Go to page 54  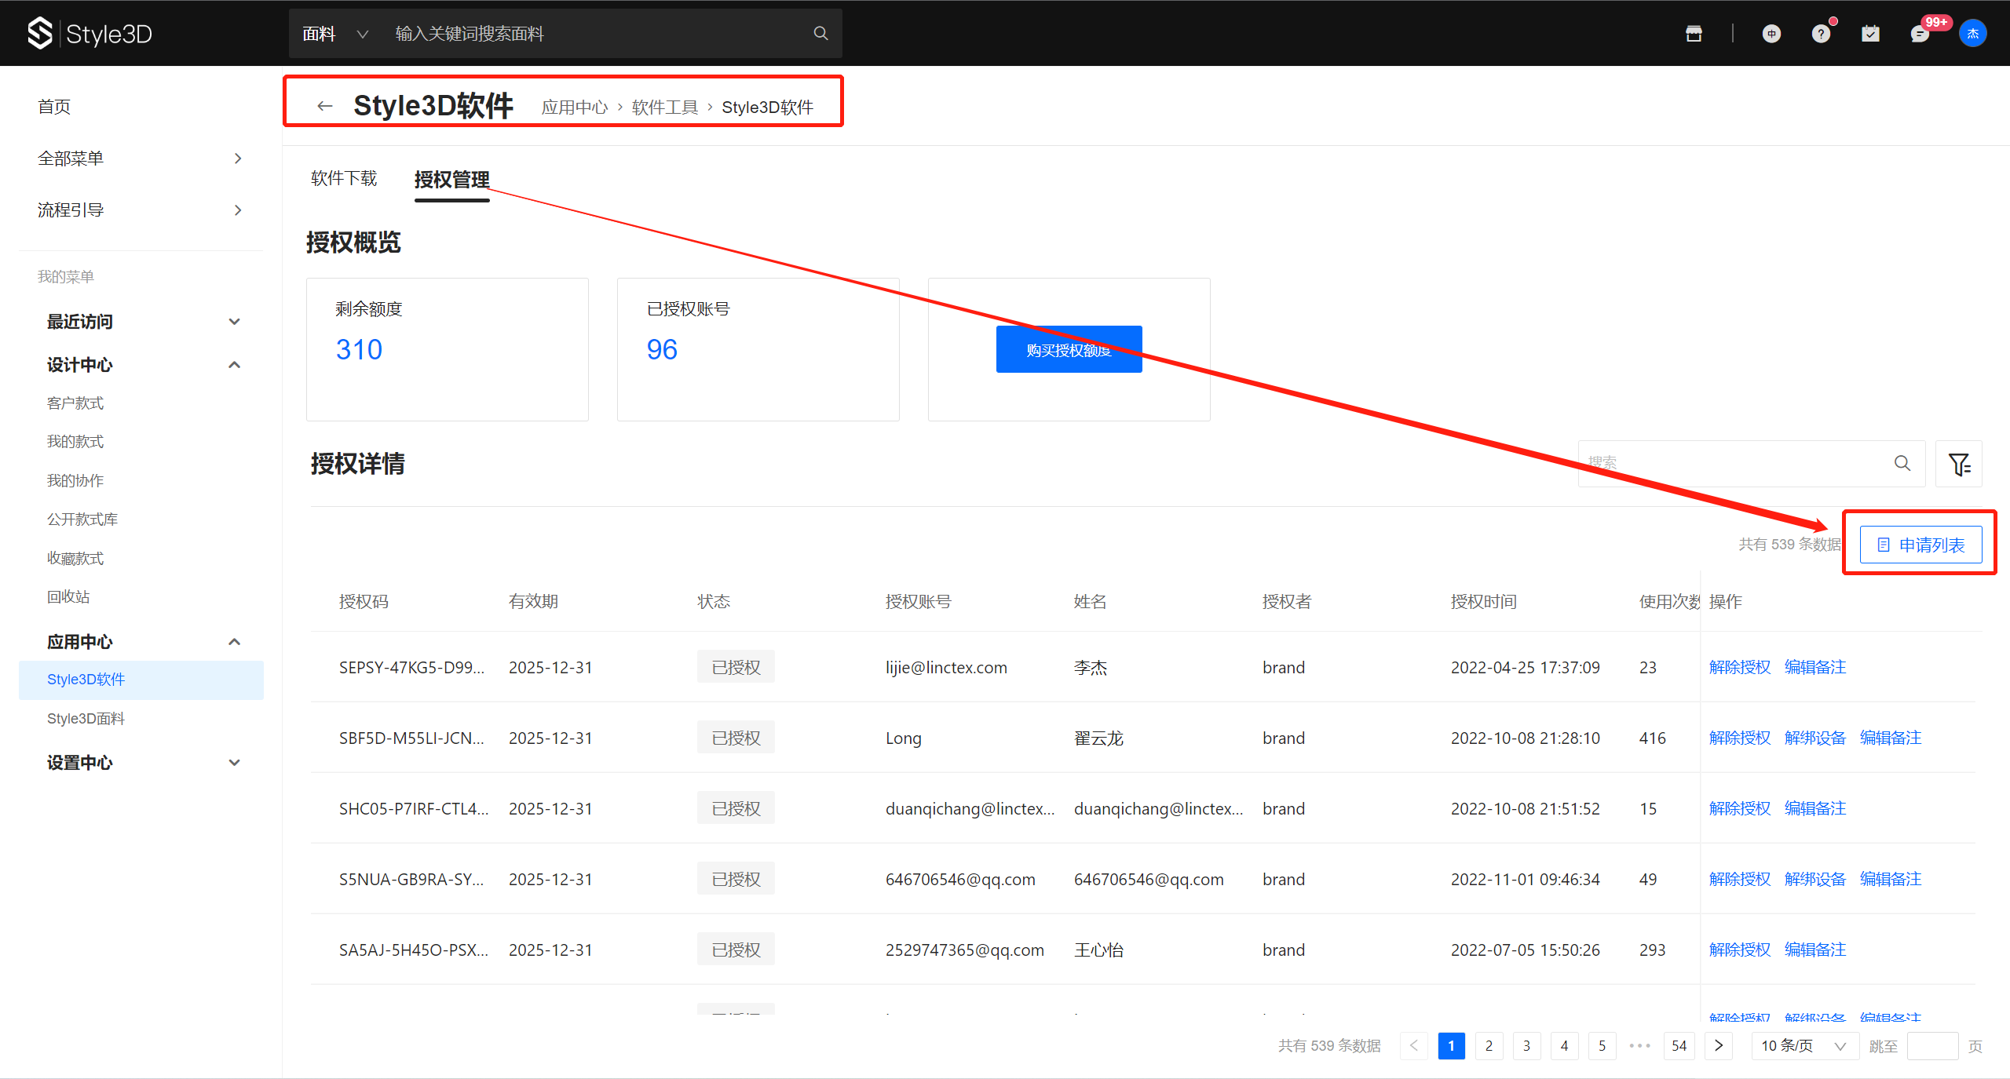coord(1679,1045)
